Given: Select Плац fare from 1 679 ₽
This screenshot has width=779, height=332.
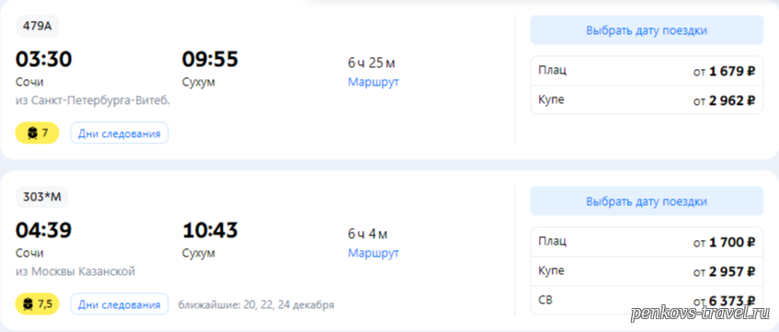Looking at the screenshot, I should pos(647,71).
